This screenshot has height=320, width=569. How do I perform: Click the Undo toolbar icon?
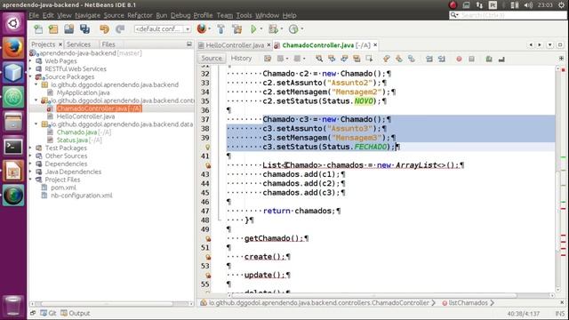coord(105,29)
